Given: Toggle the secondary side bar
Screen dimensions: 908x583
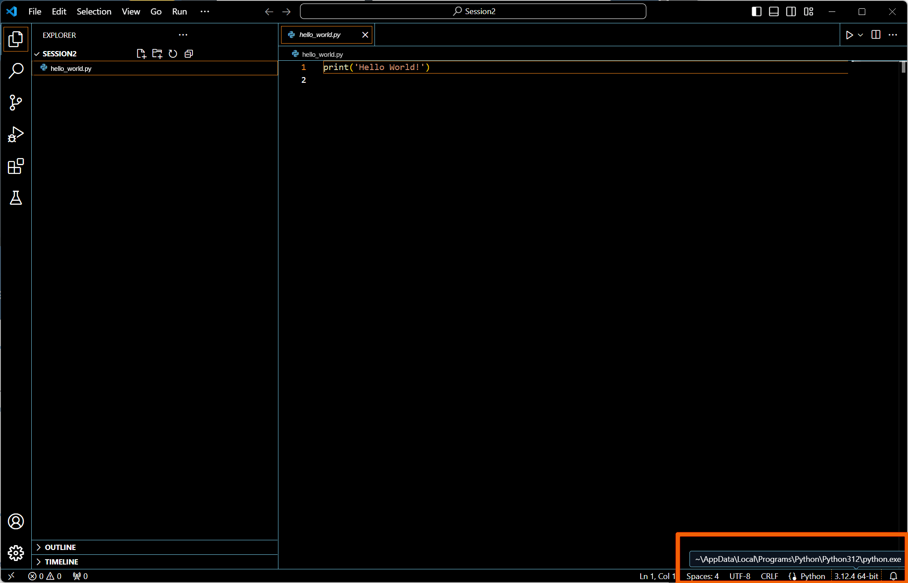Looking at the screenshot, I should pos(791,11).
